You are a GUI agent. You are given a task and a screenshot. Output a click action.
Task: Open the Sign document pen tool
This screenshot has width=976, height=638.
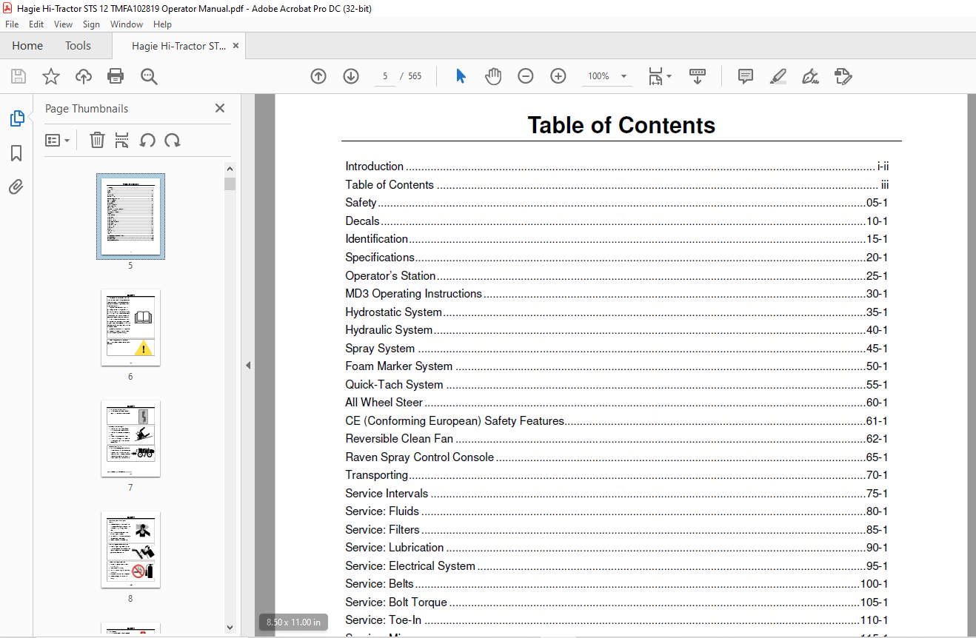tap(810, 76)
